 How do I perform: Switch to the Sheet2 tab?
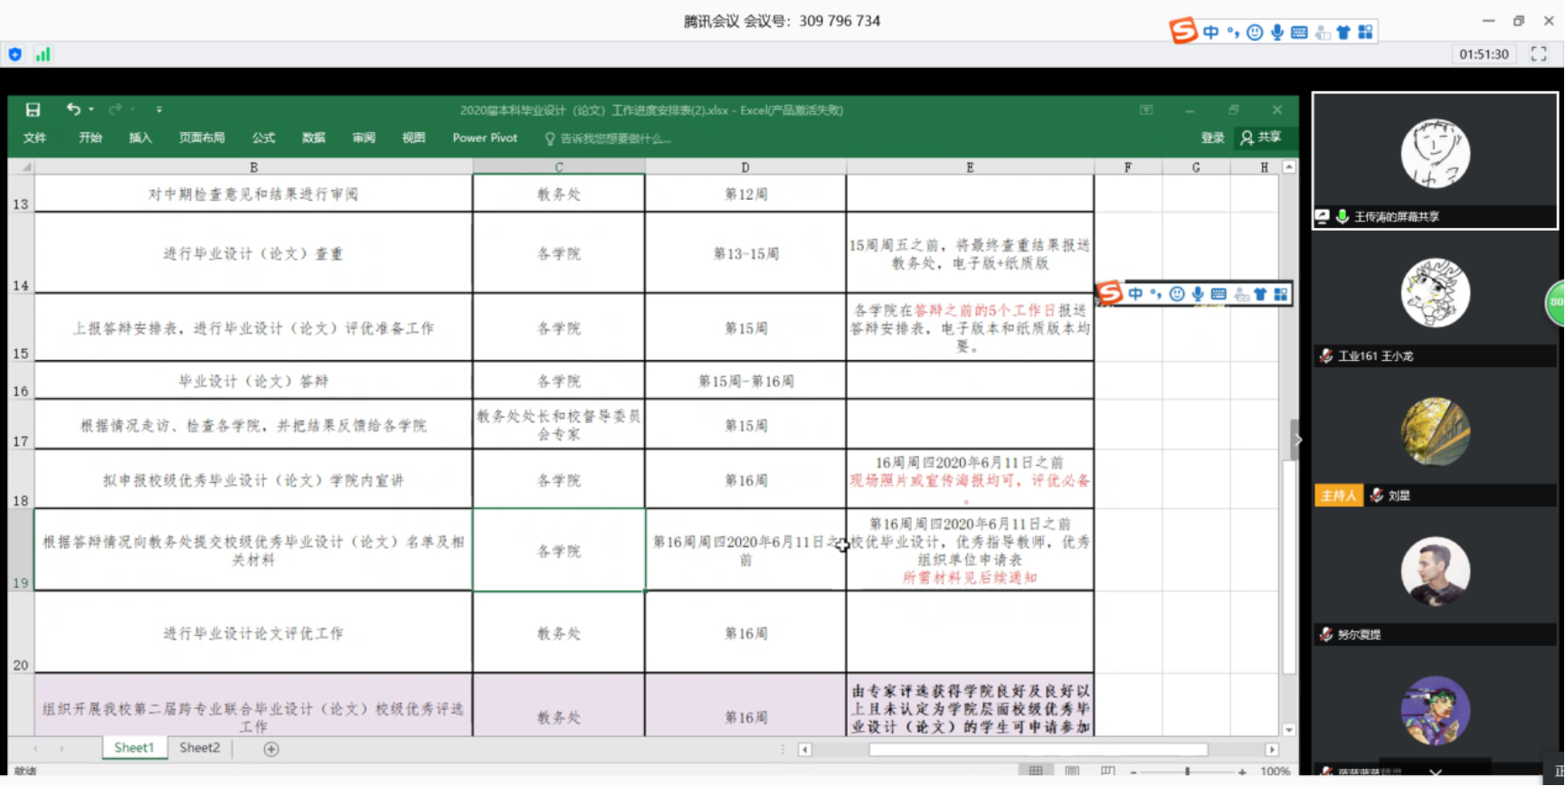point(199,748)
